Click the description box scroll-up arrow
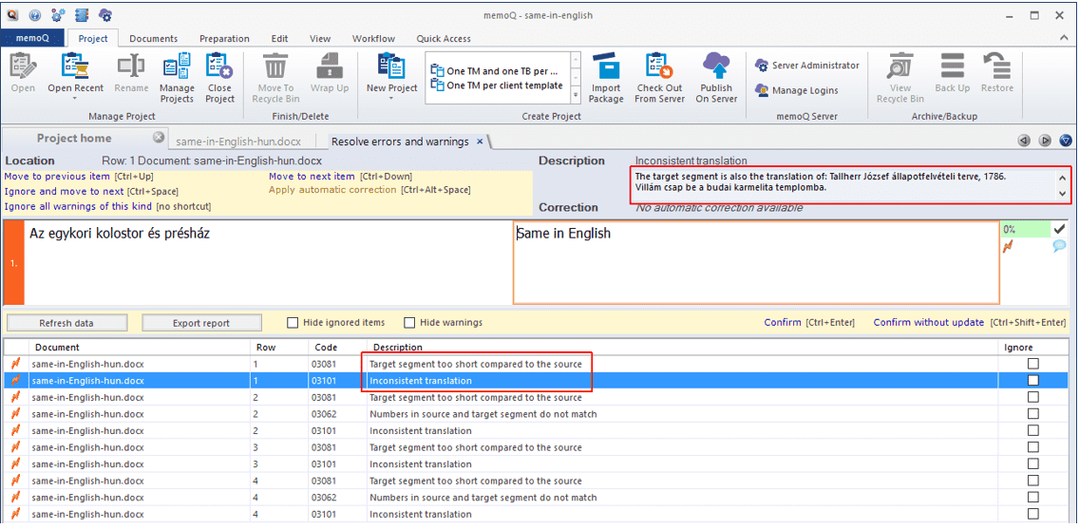The width and height of the screenshot is (1079, 529). tap(1064, 177)
